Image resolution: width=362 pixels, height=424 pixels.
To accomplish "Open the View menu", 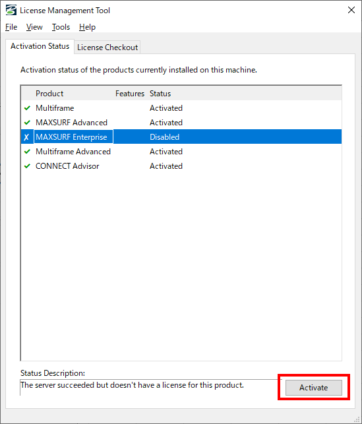I will coord(34,27).
